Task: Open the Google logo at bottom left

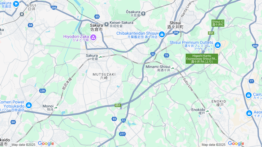Action: tap(46, 143)
